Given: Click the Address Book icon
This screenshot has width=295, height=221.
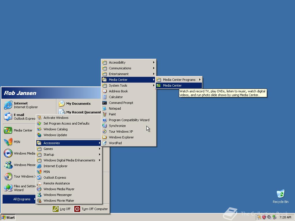Looking at the screenshot, I should click(x=105, y=91).
